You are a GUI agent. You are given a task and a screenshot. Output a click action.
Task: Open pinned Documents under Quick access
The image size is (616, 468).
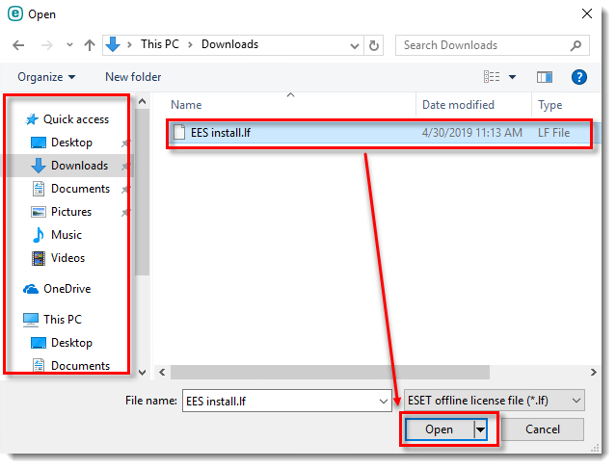coord(80,189)
